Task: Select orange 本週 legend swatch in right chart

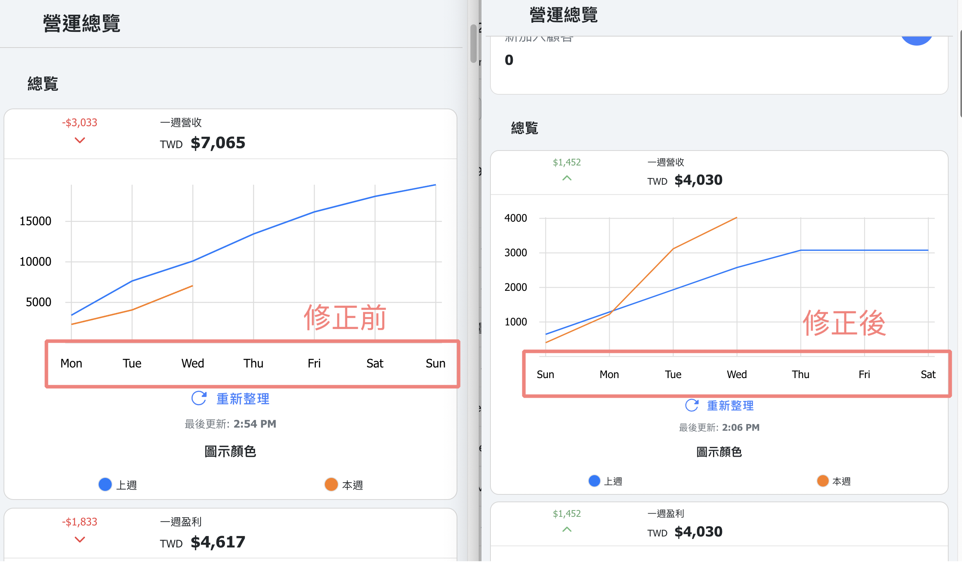Action: (x=823, y=481)
